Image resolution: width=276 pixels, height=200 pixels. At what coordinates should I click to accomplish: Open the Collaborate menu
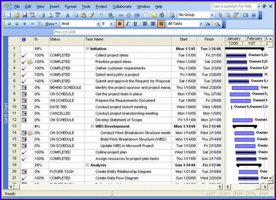pos(122,7)
